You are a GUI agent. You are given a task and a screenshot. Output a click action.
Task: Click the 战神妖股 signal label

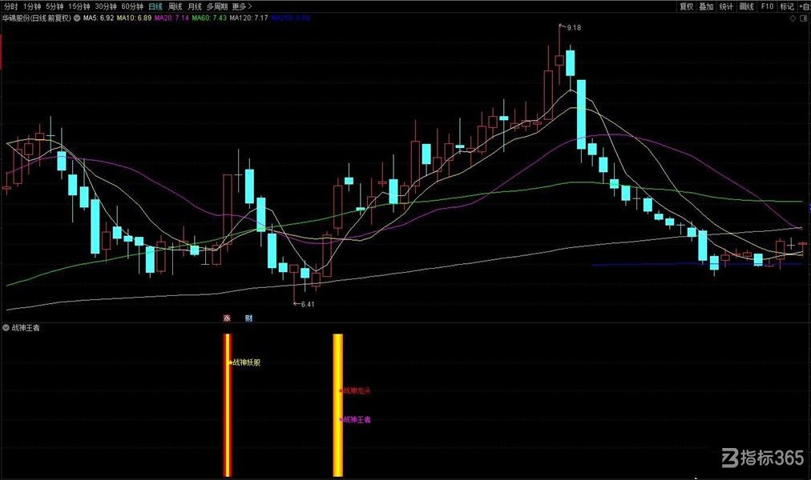coord(246,363)
